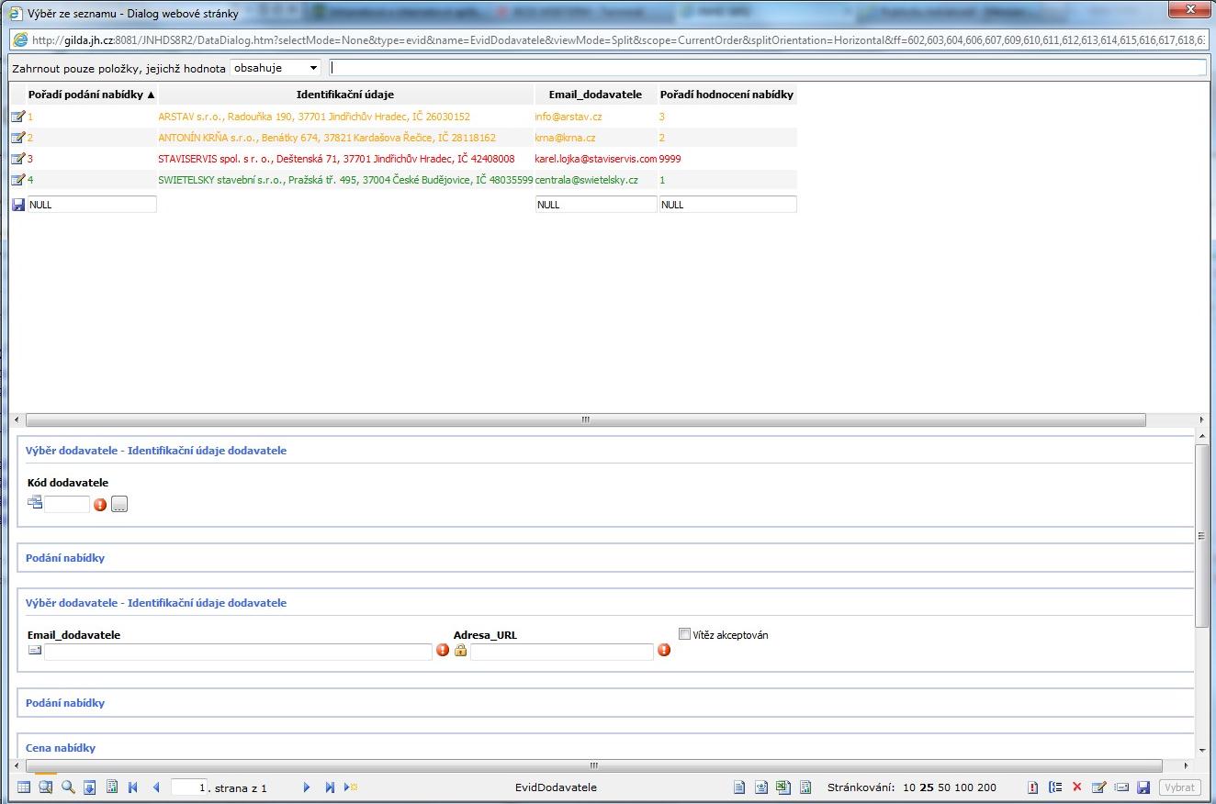Click the error icon beside the Email_dodavatele field
The width and height of the screenshot is (1216, 804).
click(443, 650)
